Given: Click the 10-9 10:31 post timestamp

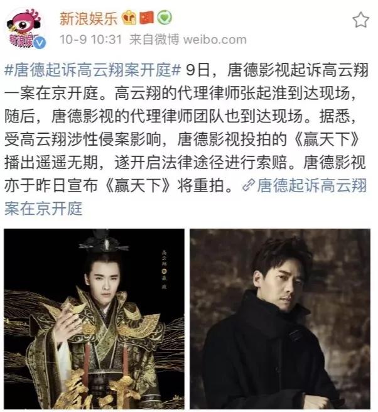Looking at the screenshot, I should (90, 40).
